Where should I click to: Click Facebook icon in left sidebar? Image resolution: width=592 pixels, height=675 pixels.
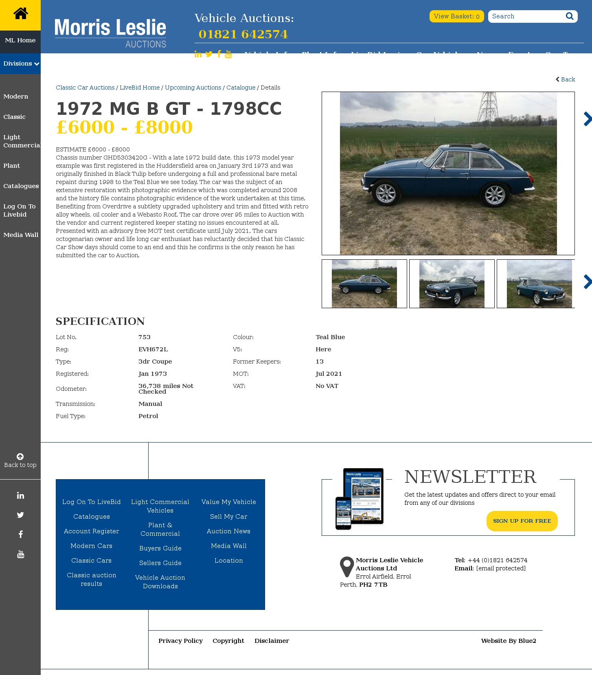pyautogui.click(x=20, y=535)
